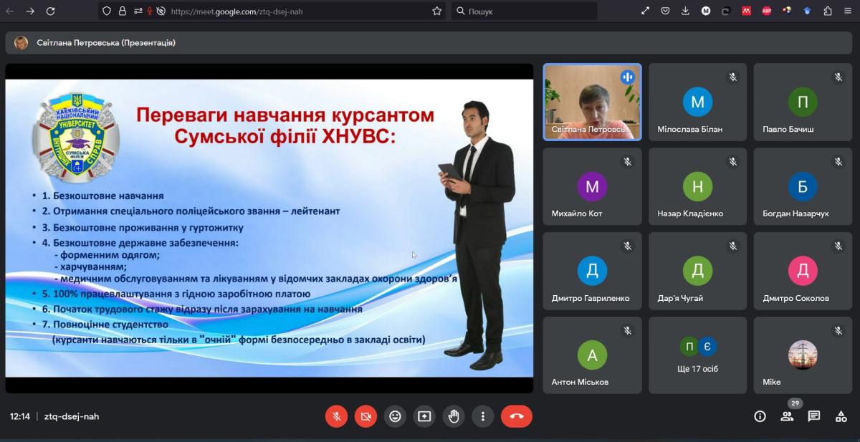Click the muted mic icon on Богдан Назарчук tile

[838, 162]
